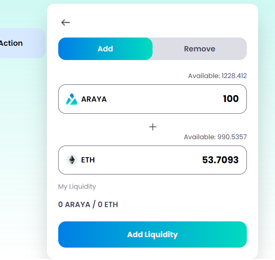Viewport: 275px width, 260px height.
Task: Select the ARAYA token name label
Action: coord(94,99)
